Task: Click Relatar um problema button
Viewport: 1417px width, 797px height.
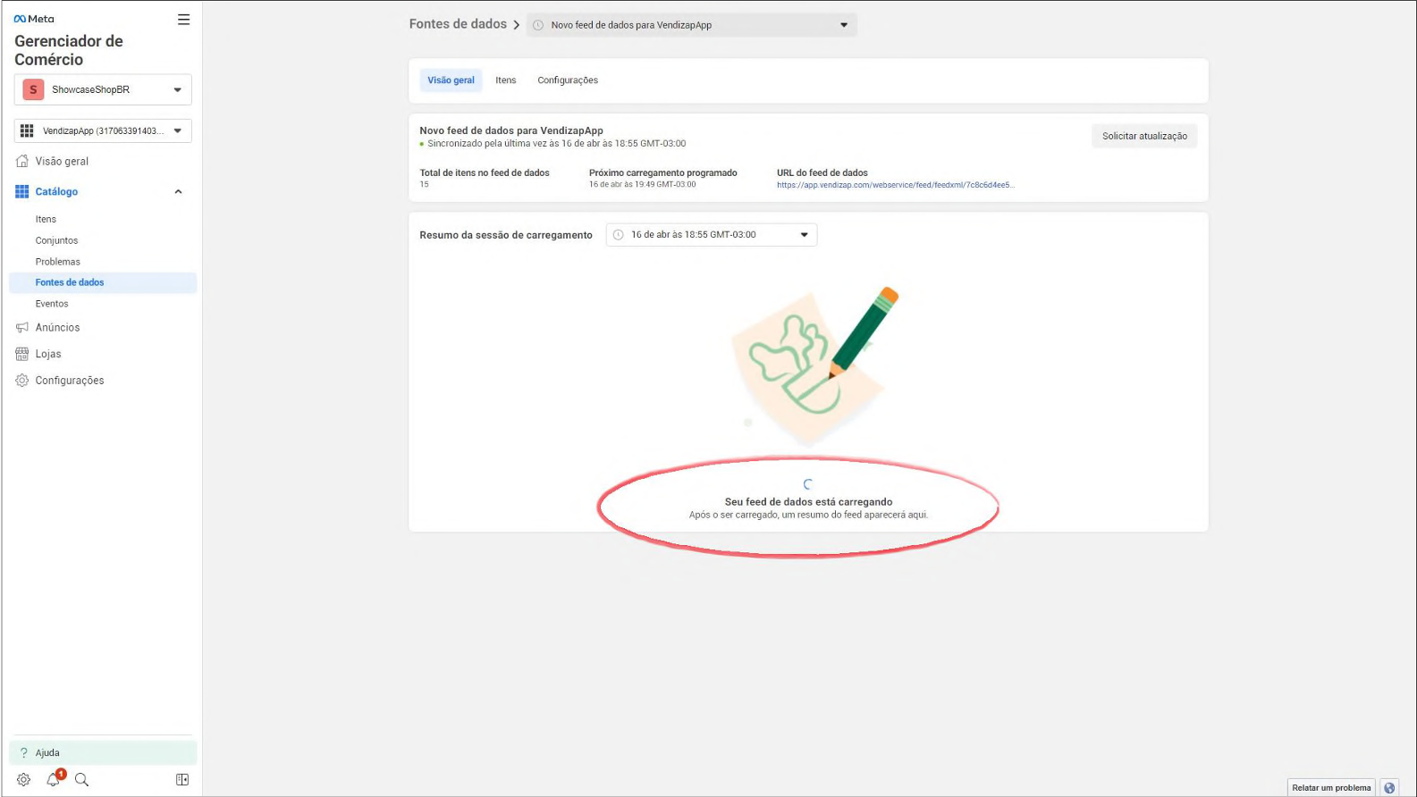Action: (1330, 787)
